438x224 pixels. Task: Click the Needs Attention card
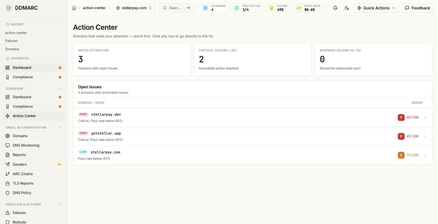point(132,60)
